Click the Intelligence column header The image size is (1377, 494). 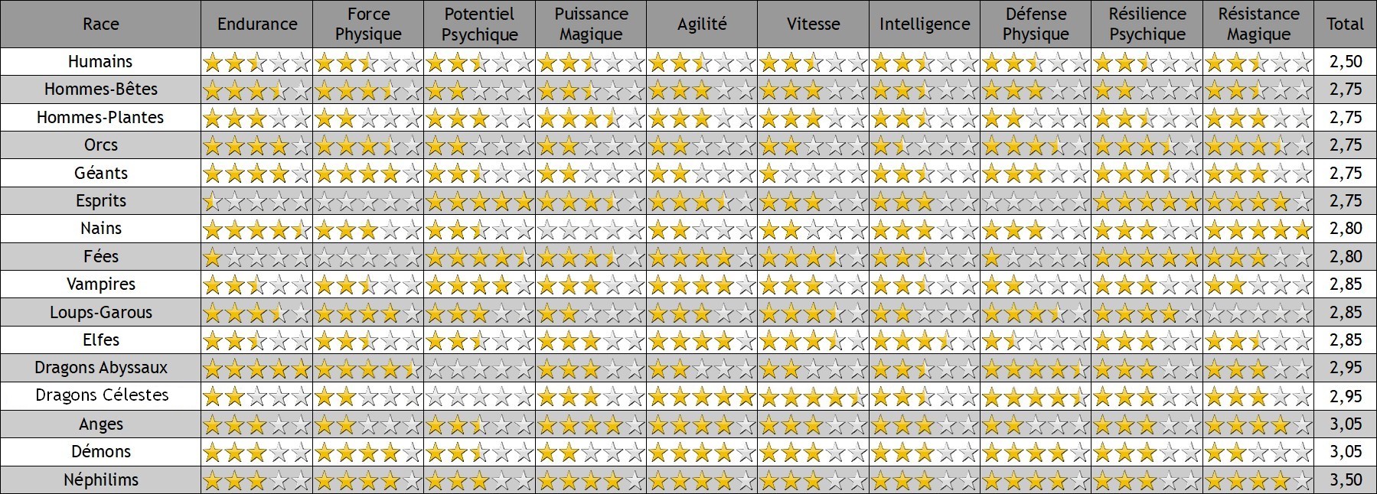tap(925, 24)
